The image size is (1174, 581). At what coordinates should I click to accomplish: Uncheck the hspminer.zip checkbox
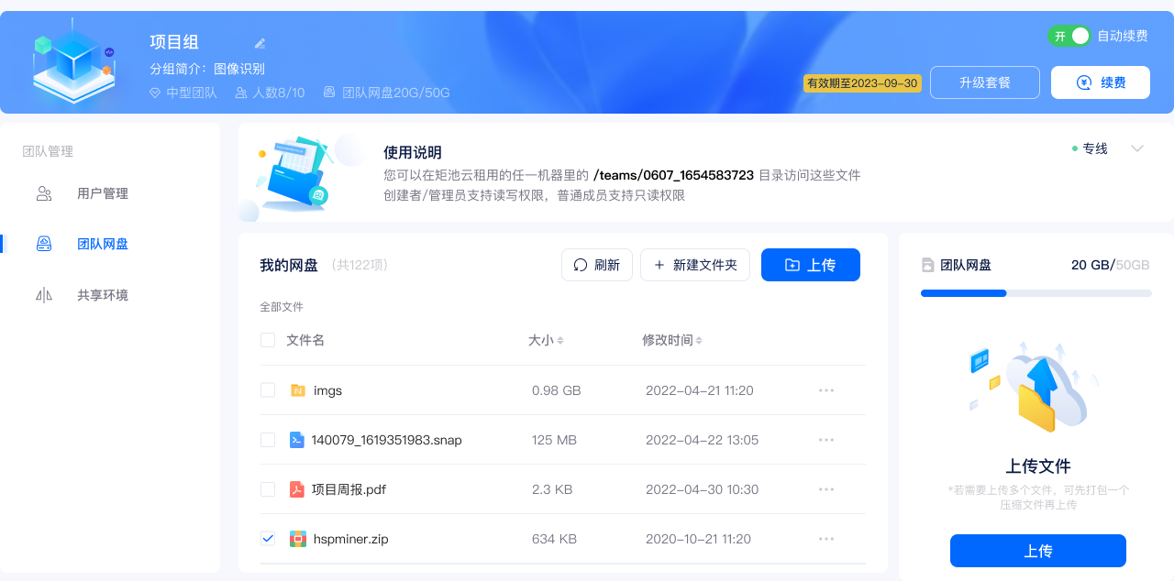(268, 539)
